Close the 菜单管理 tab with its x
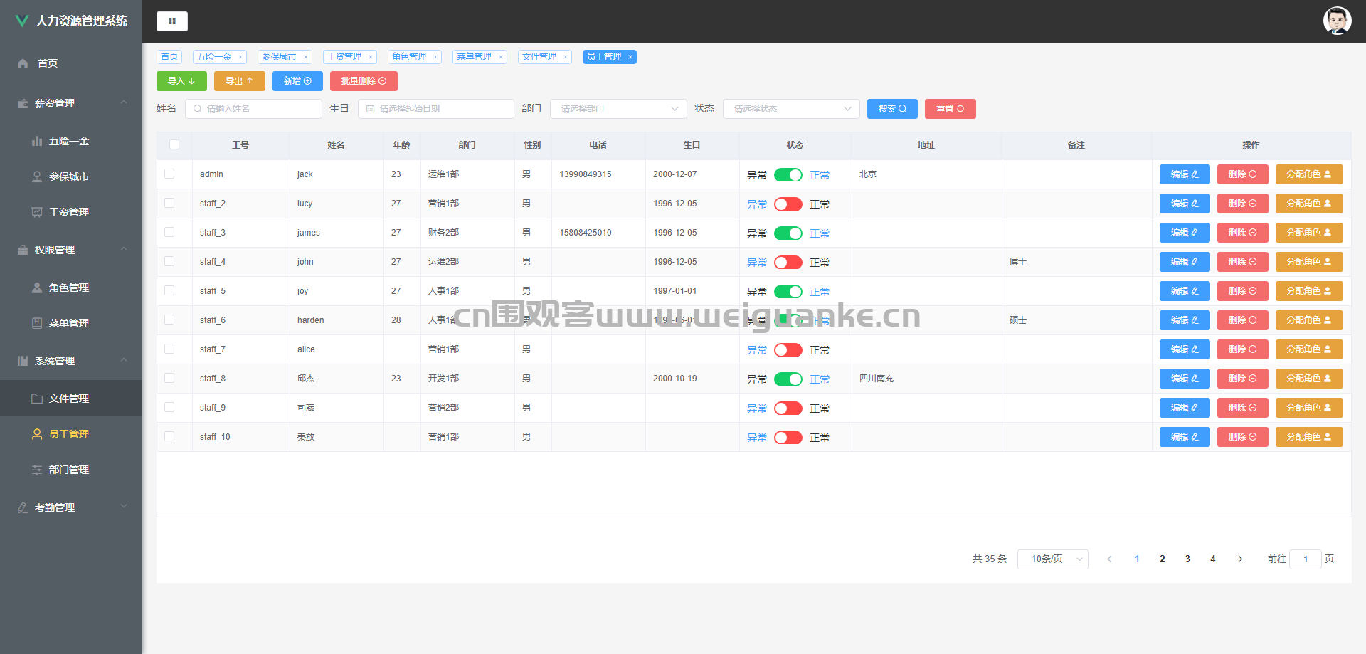This screenshot has height=654, width=1366. 501,57
